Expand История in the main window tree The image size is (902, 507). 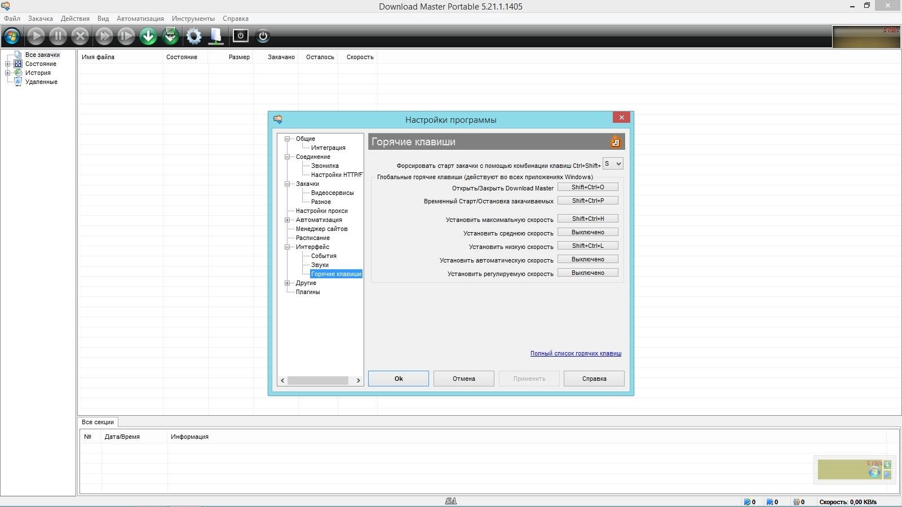coord(8,73)
